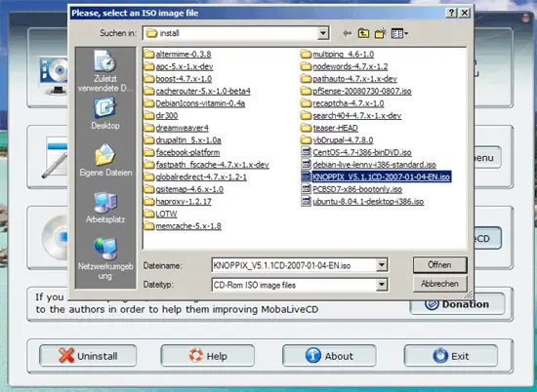Open Netzwerkumgebung in the places bar

click(105, 259)
